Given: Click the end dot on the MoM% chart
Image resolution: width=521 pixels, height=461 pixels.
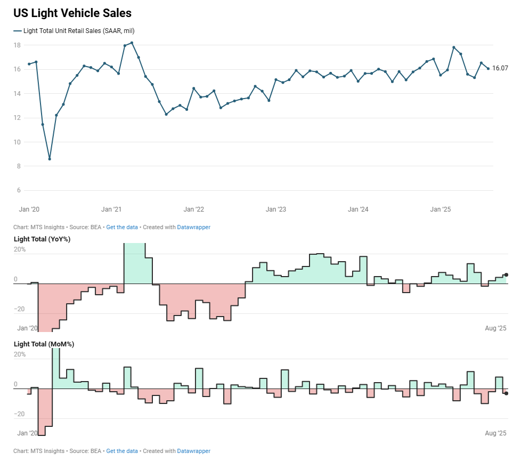Looking at the screenshot, I should pyautogui.click(x=506, y=393).
